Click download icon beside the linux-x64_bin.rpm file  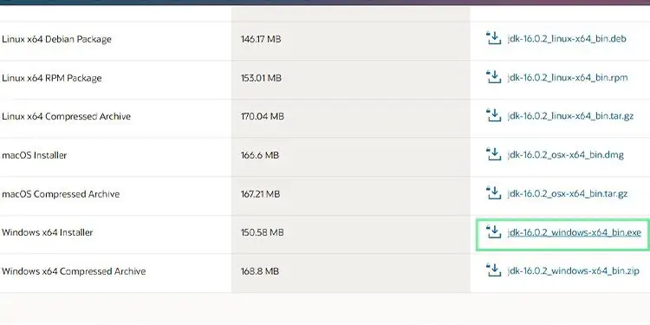(x=493, y=77)
